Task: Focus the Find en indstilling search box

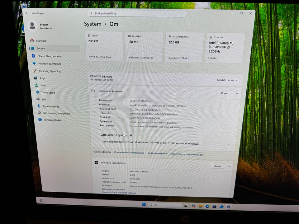Action: tap(137, 13)
